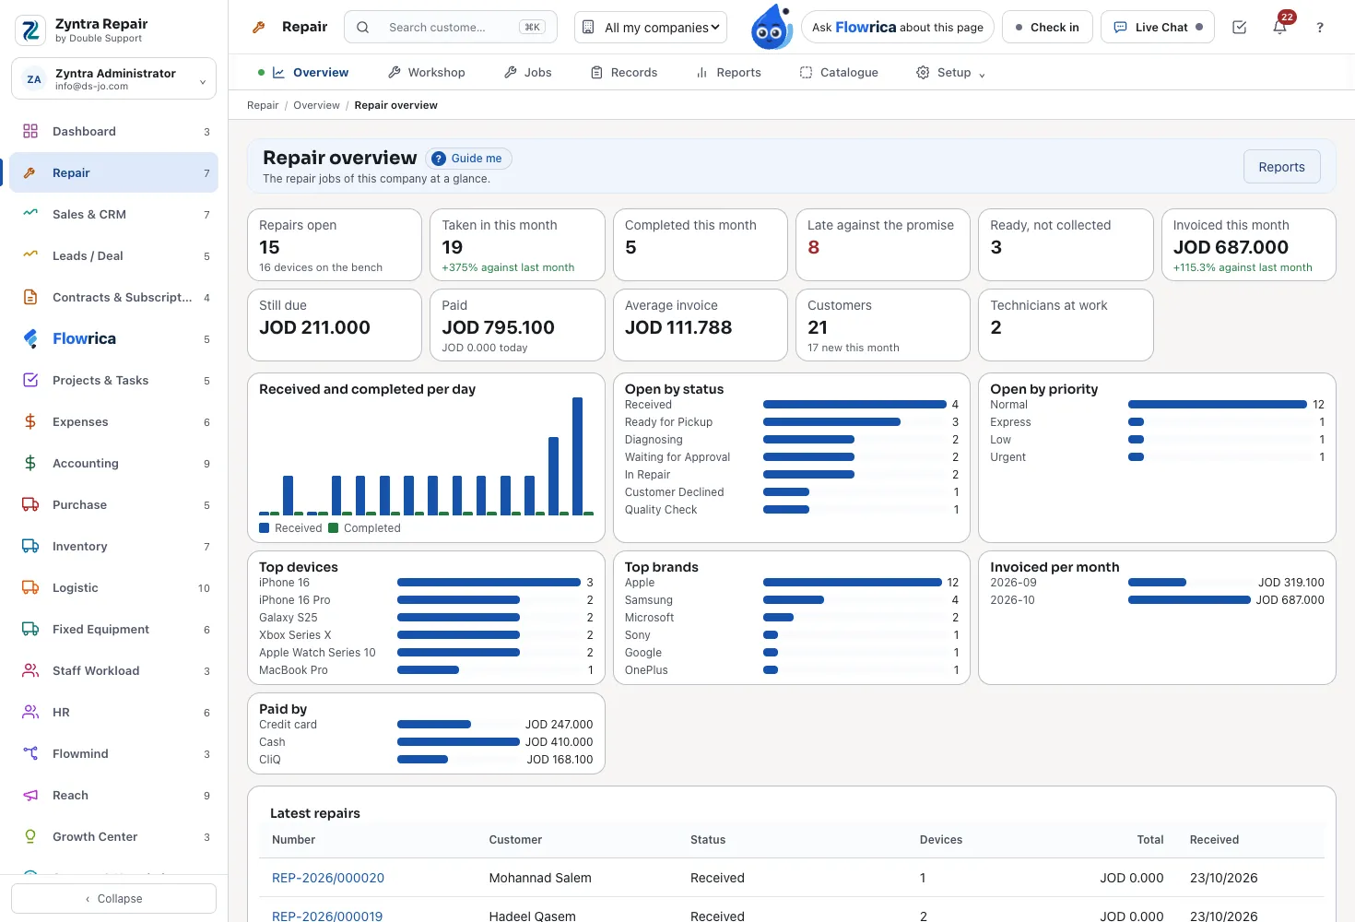Open the Growth Center lightbulb icon
The height and width of the screenshot is (922, 1355).
pos(30,836)
